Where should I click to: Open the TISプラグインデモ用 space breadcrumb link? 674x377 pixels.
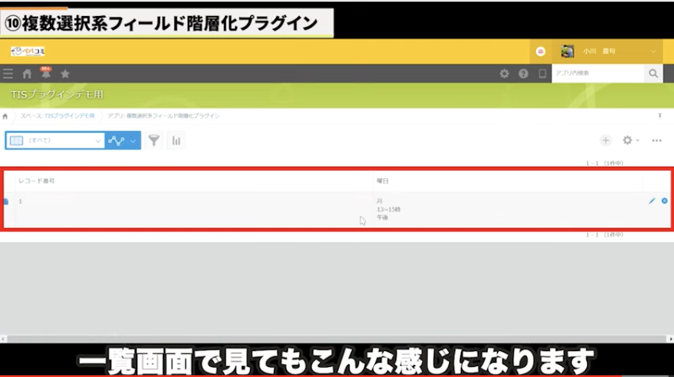click(x=69, y=115)
